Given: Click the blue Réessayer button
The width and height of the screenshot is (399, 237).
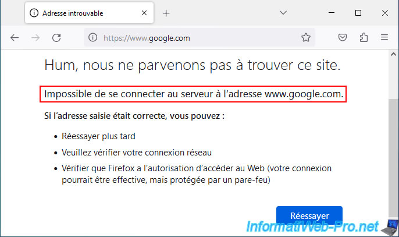Looking at the screenshot, I should coord(309,215).
